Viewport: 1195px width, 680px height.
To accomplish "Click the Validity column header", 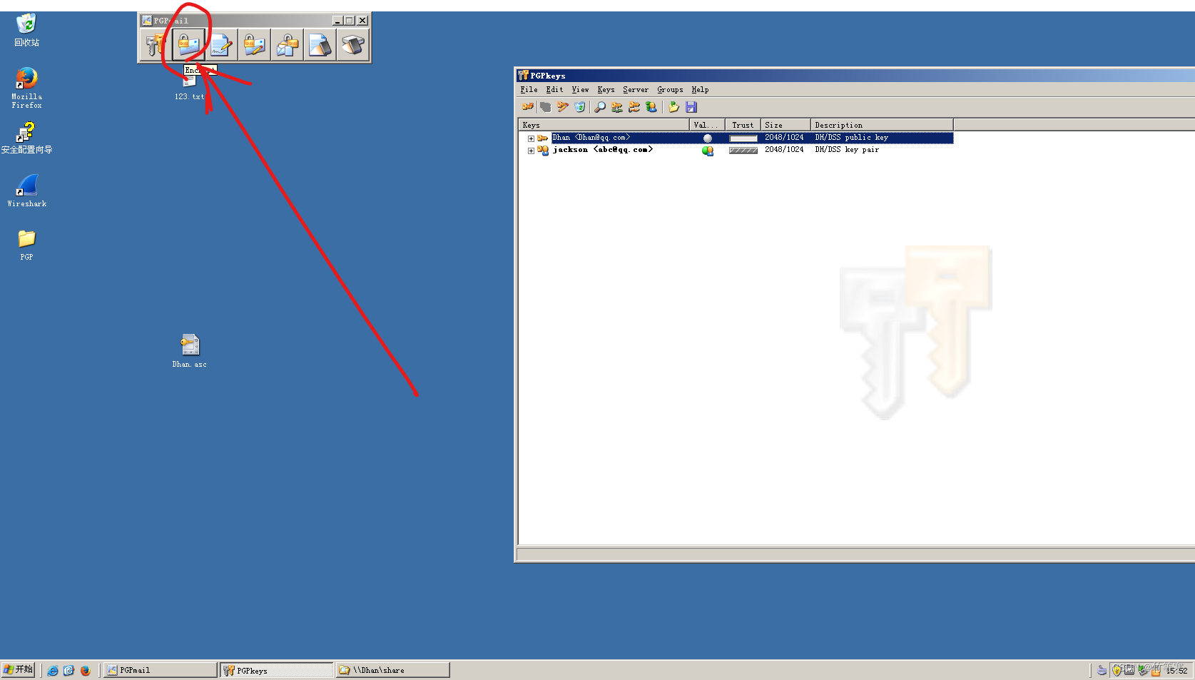I will click(707, 125).
